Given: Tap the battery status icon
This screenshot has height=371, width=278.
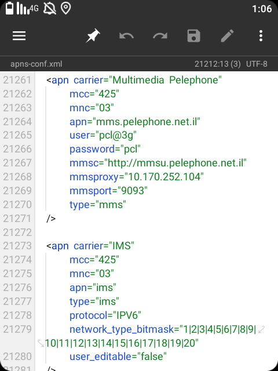Looking at the screenshot, I should [x=9, y=9].
